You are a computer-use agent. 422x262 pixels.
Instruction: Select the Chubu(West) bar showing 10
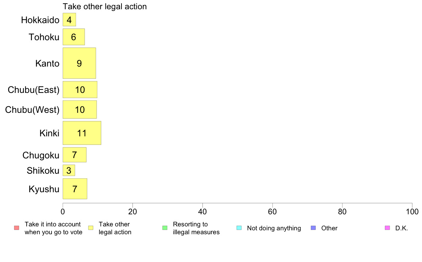click(80, 110)
